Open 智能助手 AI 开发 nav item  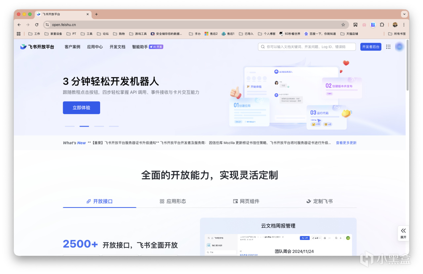coord(148,47)
